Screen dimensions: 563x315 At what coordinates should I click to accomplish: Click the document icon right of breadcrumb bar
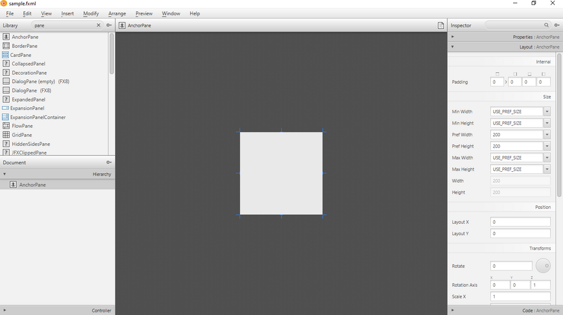pyautogui.click(x=441, y=26)
